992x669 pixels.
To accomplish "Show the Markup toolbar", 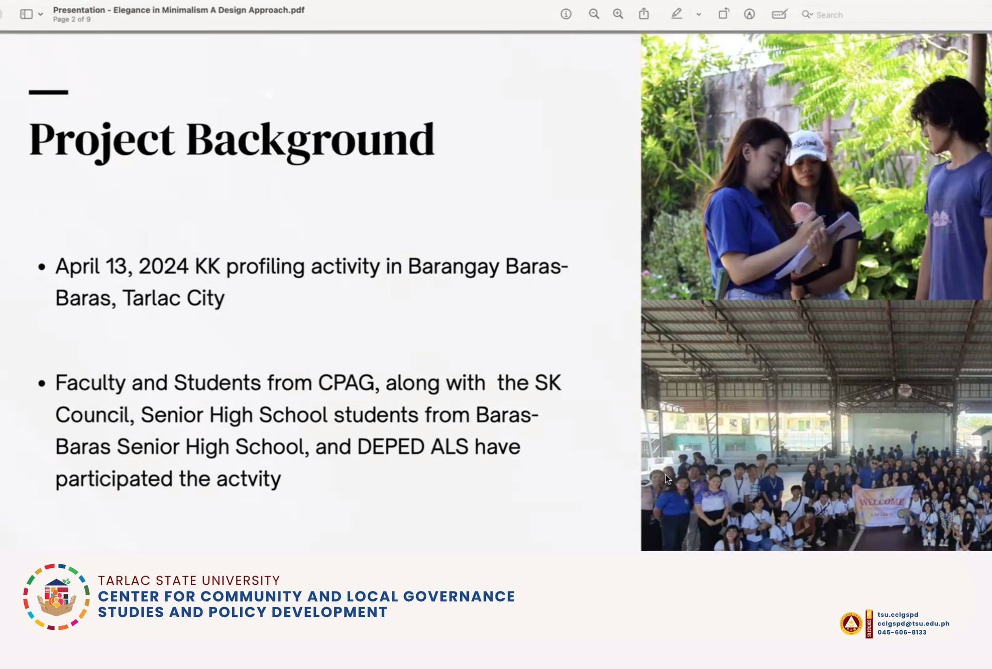I will (749, 14).
